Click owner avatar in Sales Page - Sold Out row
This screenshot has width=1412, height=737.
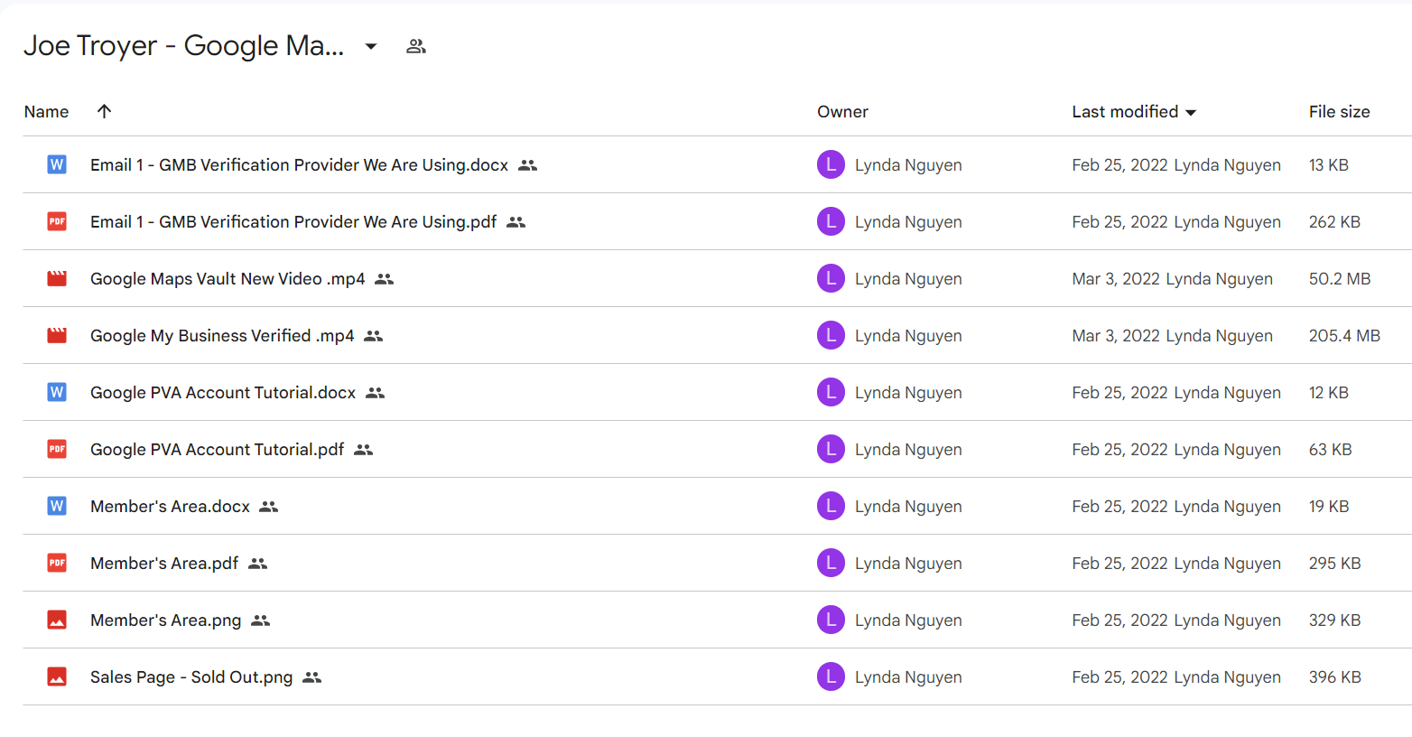click(x=831, y=676)
